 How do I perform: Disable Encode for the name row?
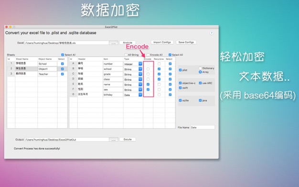(148, 84)
